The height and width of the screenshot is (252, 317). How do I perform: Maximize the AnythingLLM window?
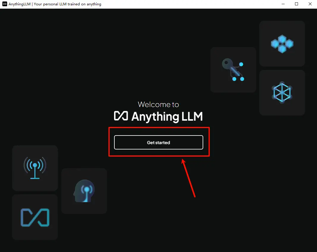[x=297, y=4]
